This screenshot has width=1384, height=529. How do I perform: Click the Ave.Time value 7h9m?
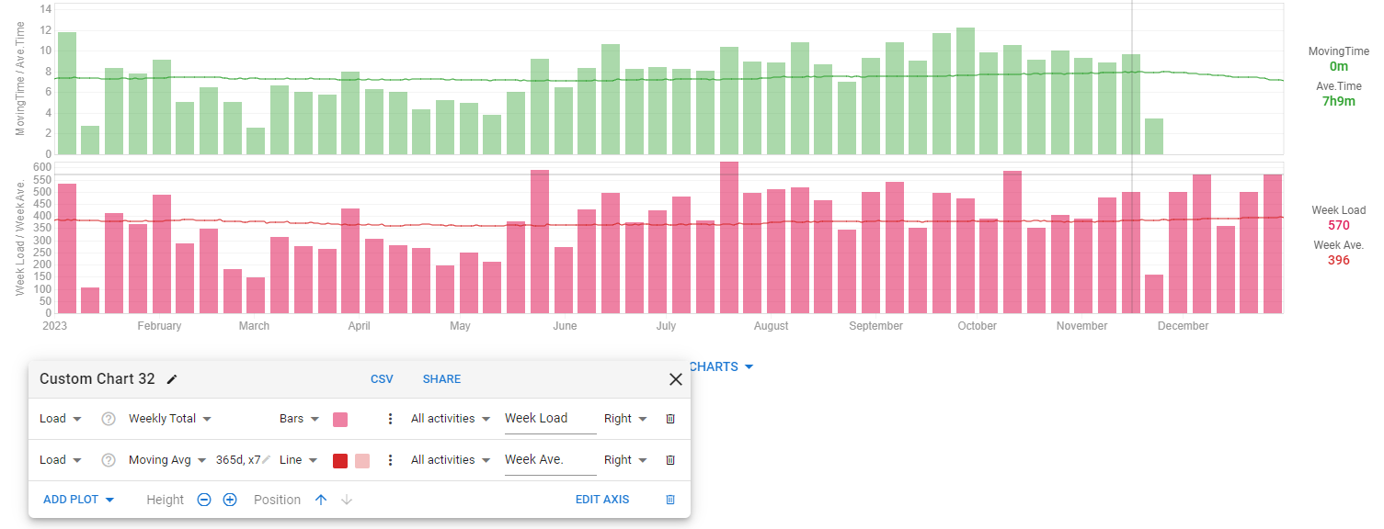1338,101
